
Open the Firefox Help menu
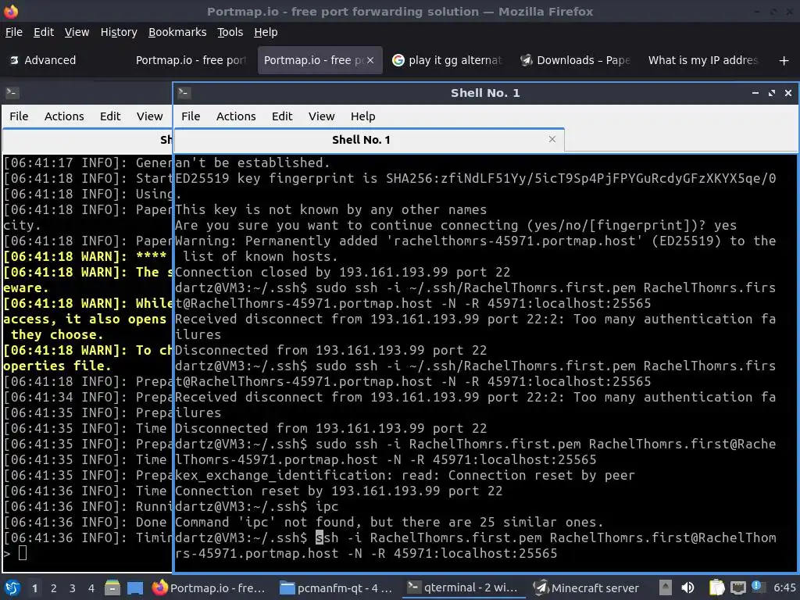[x=266, y=32]
